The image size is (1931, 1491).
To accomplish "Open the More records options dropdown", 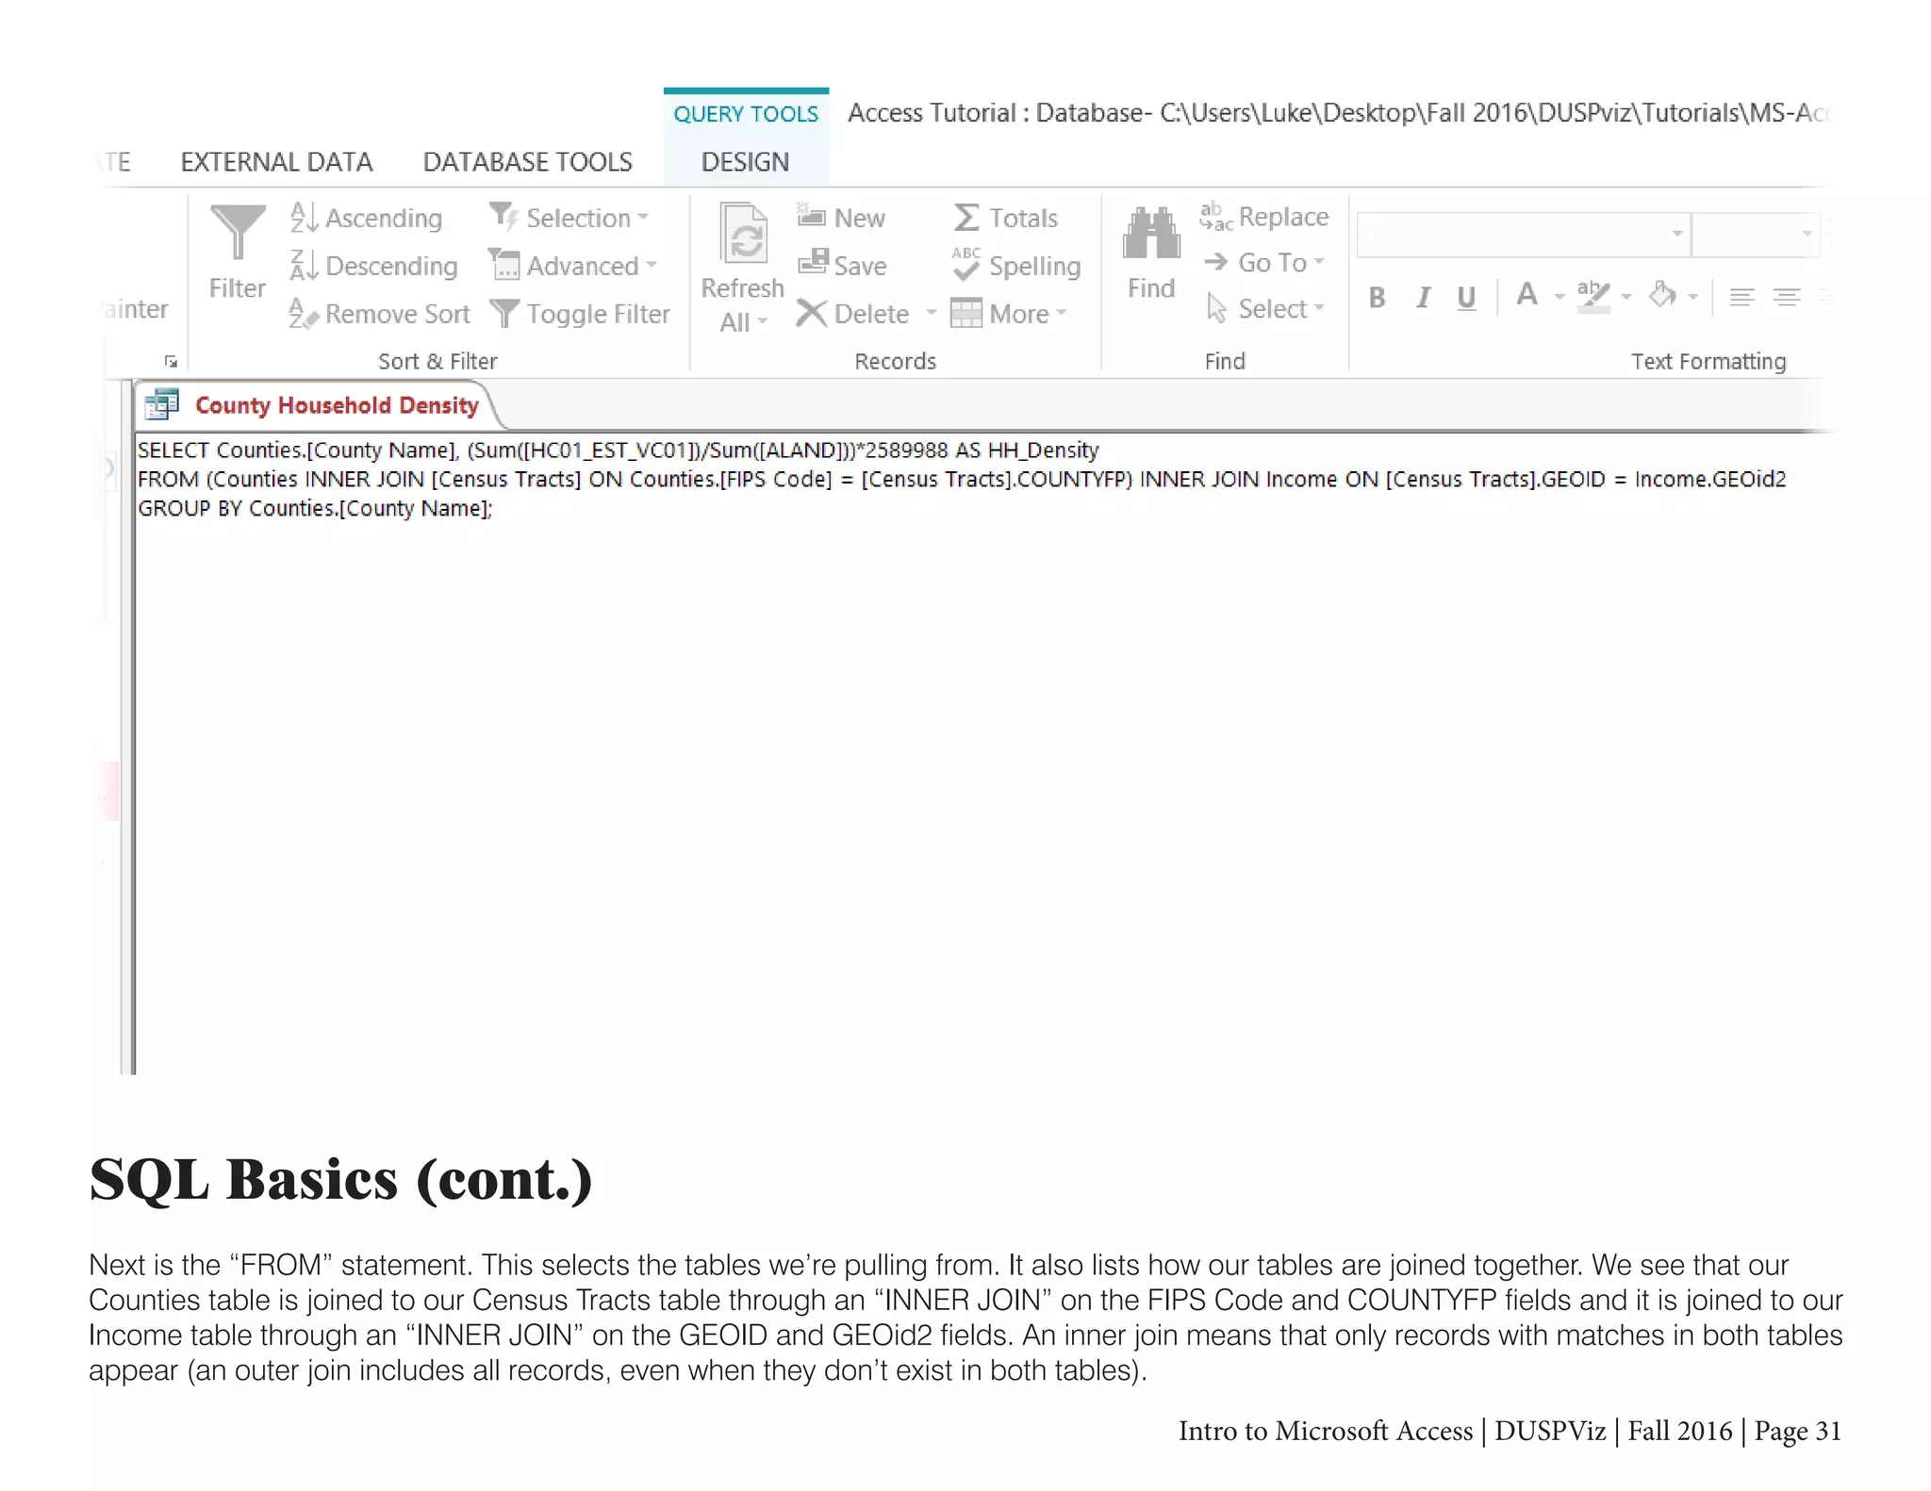I will 1009,314.
